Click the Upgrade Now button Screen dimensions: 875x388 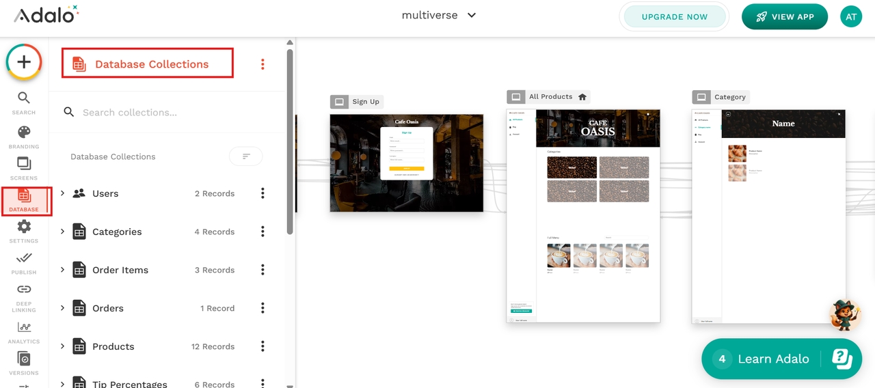click(x=675, y=16)
